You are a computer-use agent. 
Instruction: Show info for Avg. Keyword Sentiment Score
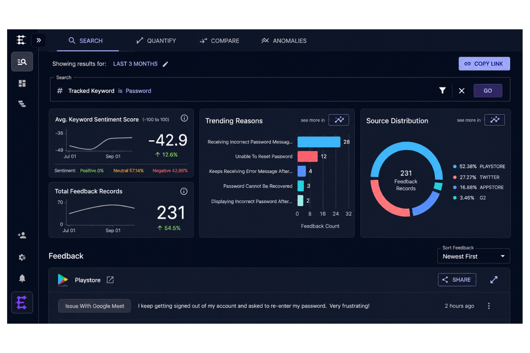coord(184,118)
